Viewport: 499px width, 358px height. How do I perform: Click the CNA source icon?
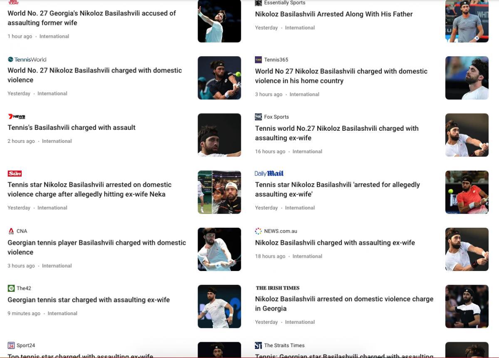pyautogui.click(x=11, y=231)
